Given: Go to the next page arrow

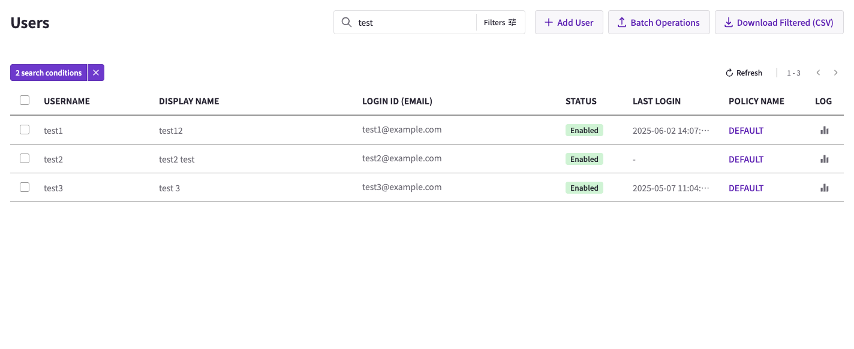Looking at the screenshot, I should (x=836, y=73).
